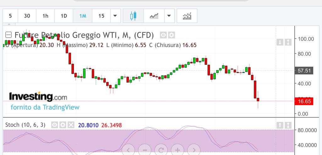The width and height of the screenshot is (322, 155).
Task: Move Stoch pane up
Action: tap(280, 125)
